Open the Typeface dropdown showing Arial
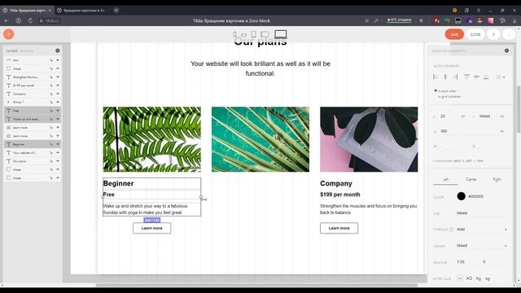The width and height of the screenshot is (521, 293). (x=482, y=230)
